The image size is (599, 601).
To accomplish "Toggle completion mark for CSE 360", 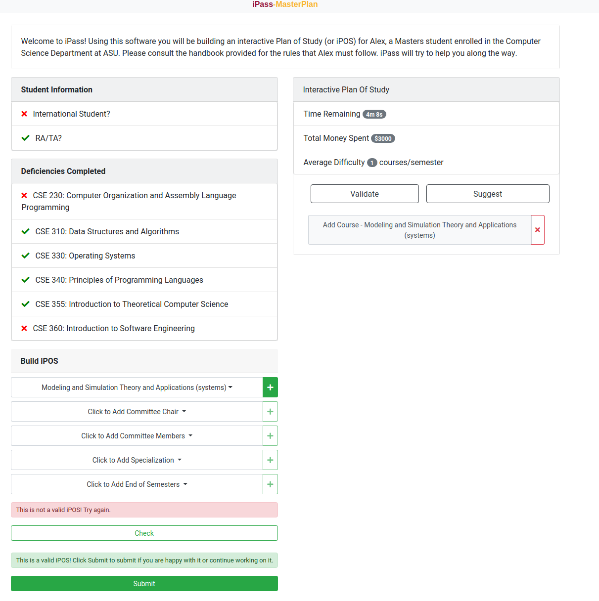I will click(x=24, y=328).
